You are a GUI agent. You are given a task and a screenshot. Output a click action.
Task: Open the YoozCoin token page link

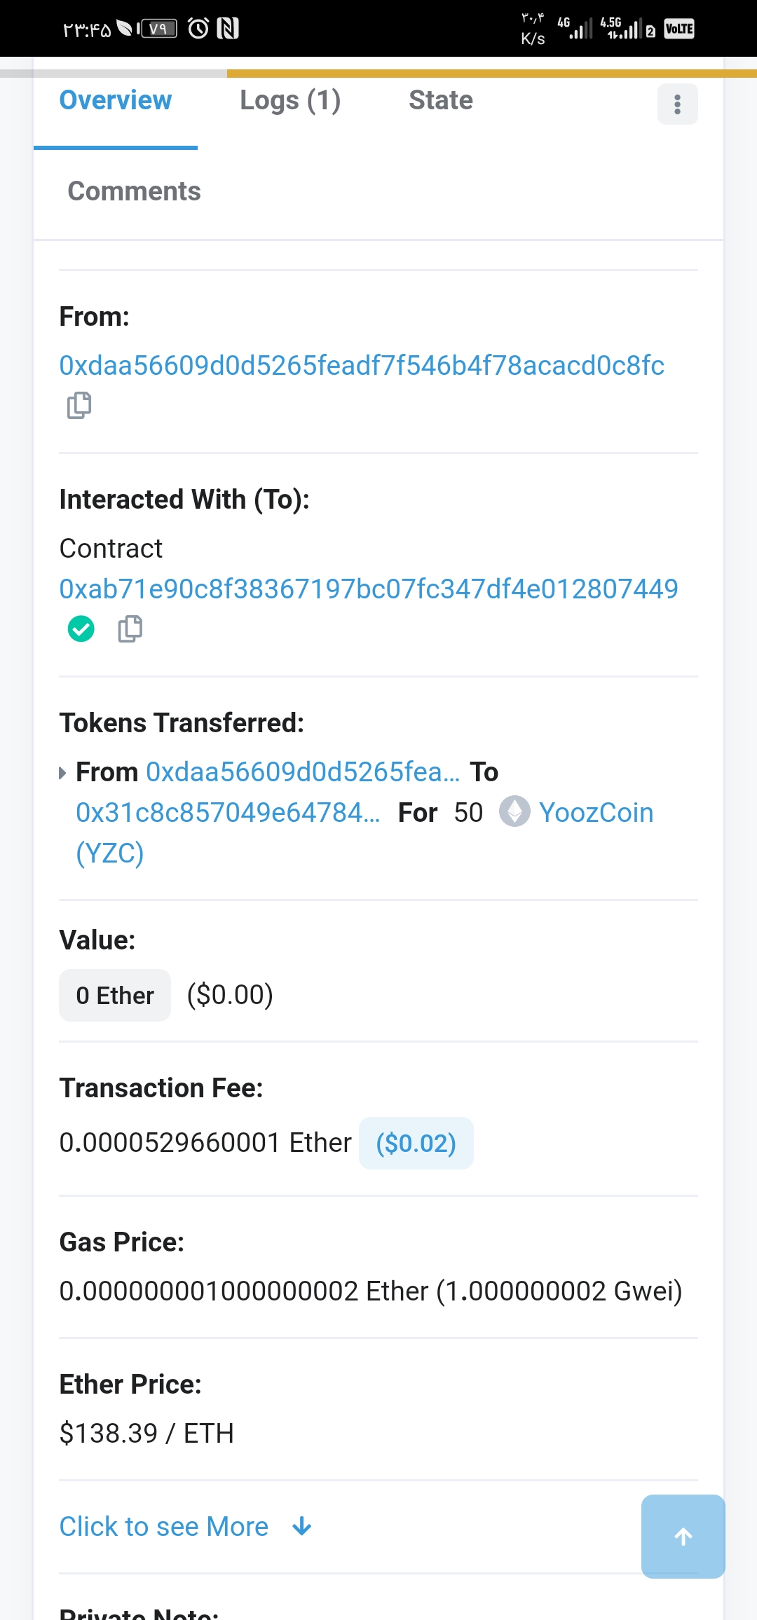pos(596,813)
